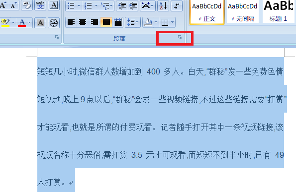Clear formatting with the eraser icon

(27, 5)
